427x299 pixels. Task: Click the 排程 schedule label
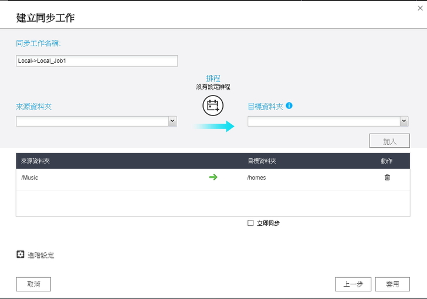pyautogui.click(x=213, y=79)
